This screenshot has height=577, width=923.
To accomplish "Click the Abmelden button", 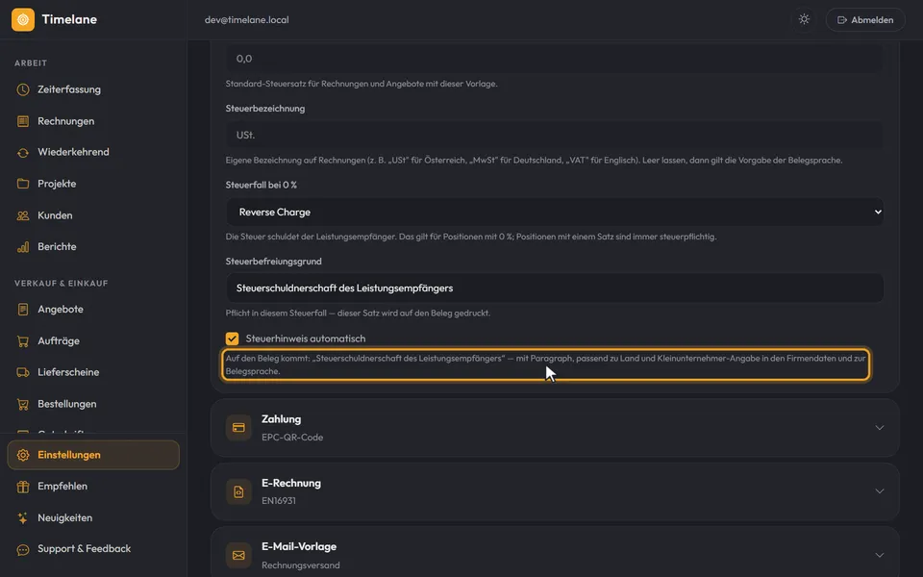I will click(x=864, y=19).
